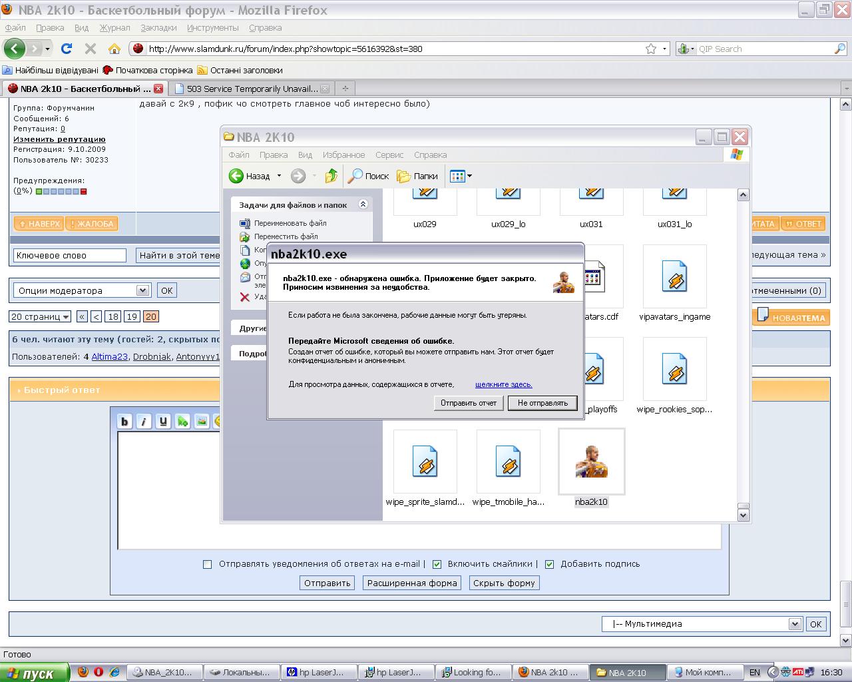Select the wipe_rookies_sop... file icon
The image size is (852, 682).
click(674, 369)
